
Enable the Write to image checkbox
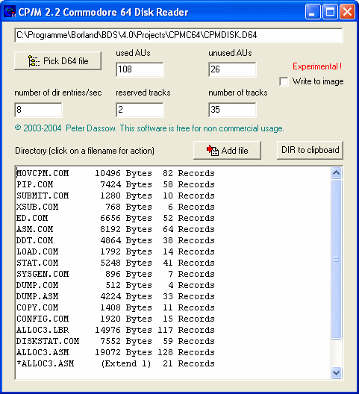point(284,81)
